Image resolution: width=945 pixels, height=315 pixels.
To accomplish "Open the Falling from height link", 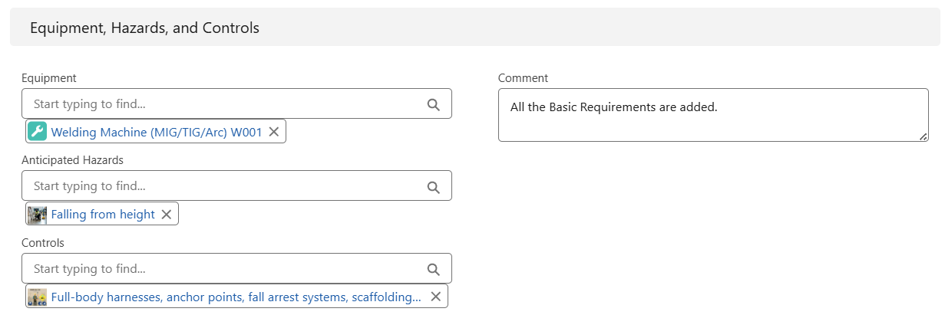I will click(x=103, y=215).
